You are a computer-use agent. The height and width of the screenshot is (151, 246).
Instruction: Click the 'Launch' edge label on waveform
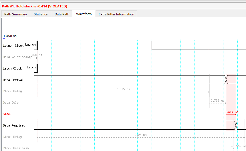click(30, 44)
